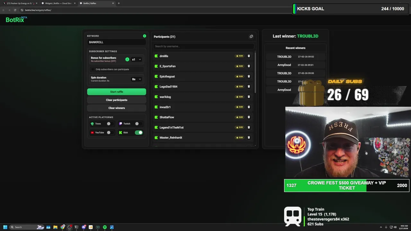The image size is (411, 231).
Task: Select participant name dmiills
Action: click(164, 56)
